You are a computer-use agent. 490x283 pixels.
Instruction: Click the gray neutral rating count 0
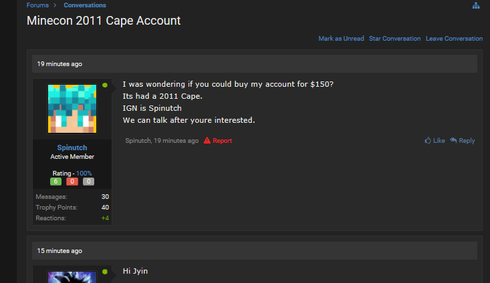tap(88, 182)
